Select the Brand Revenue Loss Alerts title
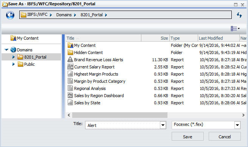This screenshot has height=147, width=248. point(99,60)
